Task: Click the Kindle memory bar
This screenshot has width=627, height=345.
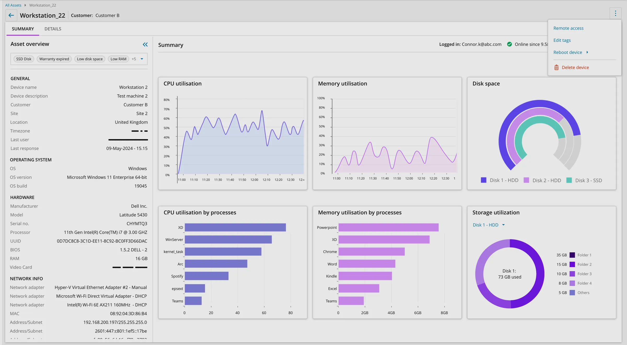Action: point(365,276)
